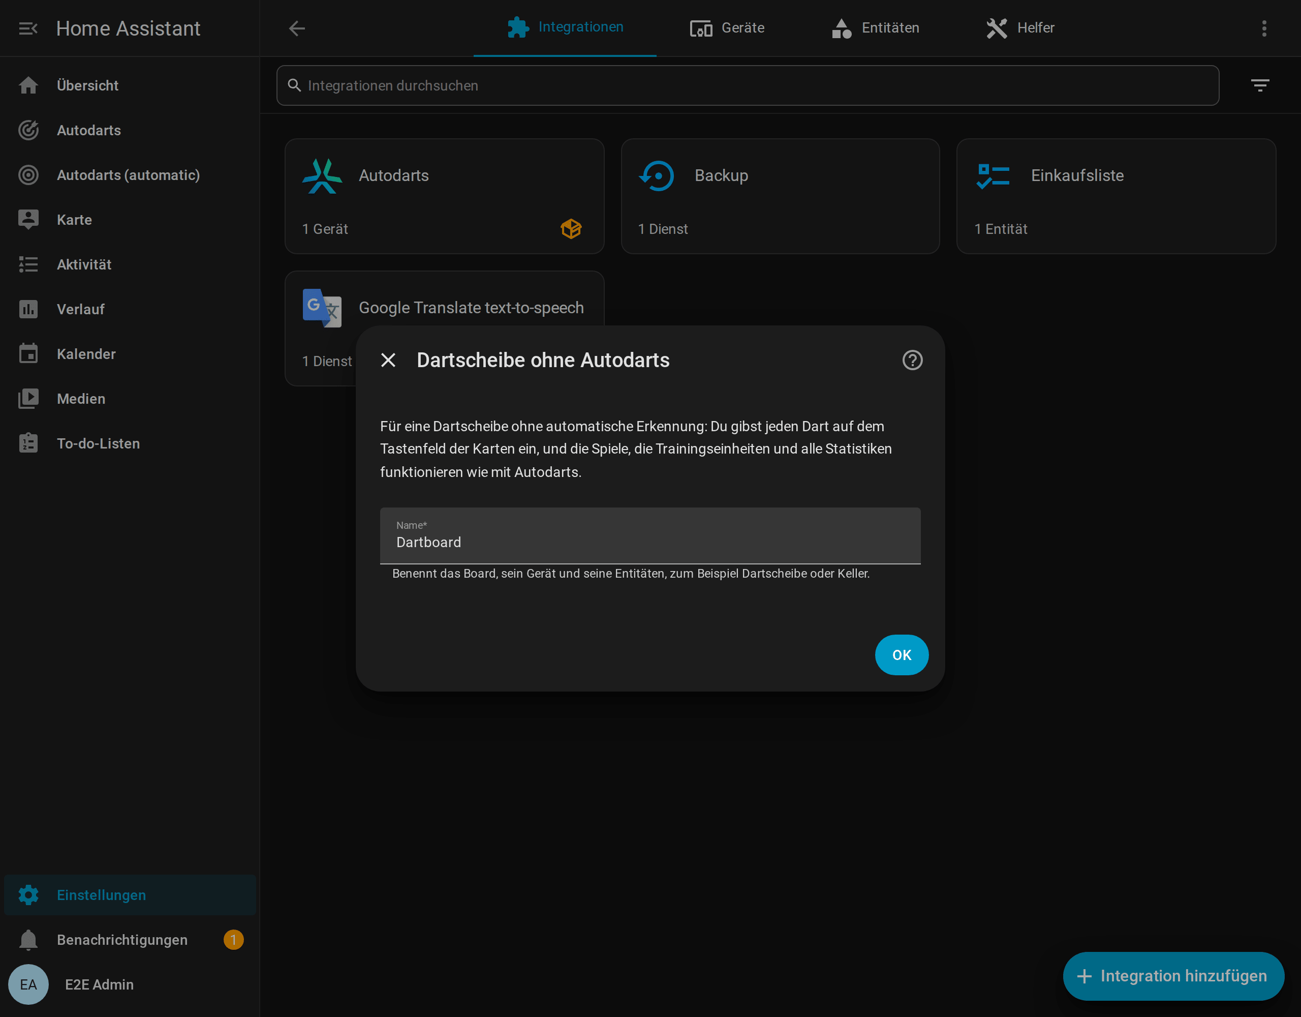1301x1017 pixels.
Task: Open Verlauf in the sidebar
Action: coord(130,309)
